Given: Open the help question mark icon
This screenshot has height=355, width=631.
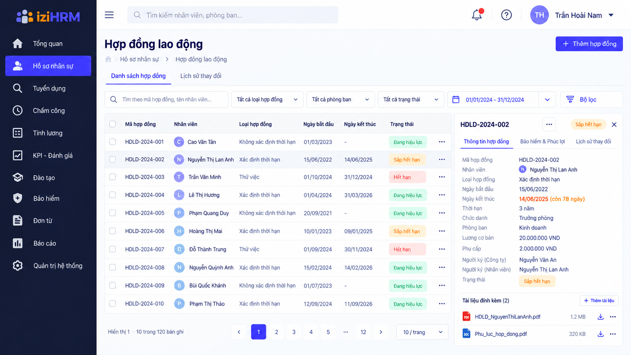Looking at the screenshot, I should click(x=506, y=15).
